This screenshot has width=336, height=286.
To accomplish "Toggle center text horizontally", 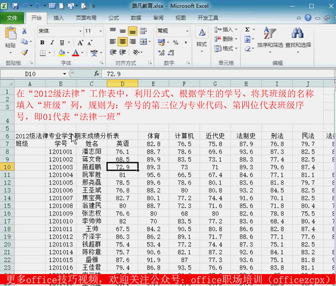I will (x=123, y=42).
